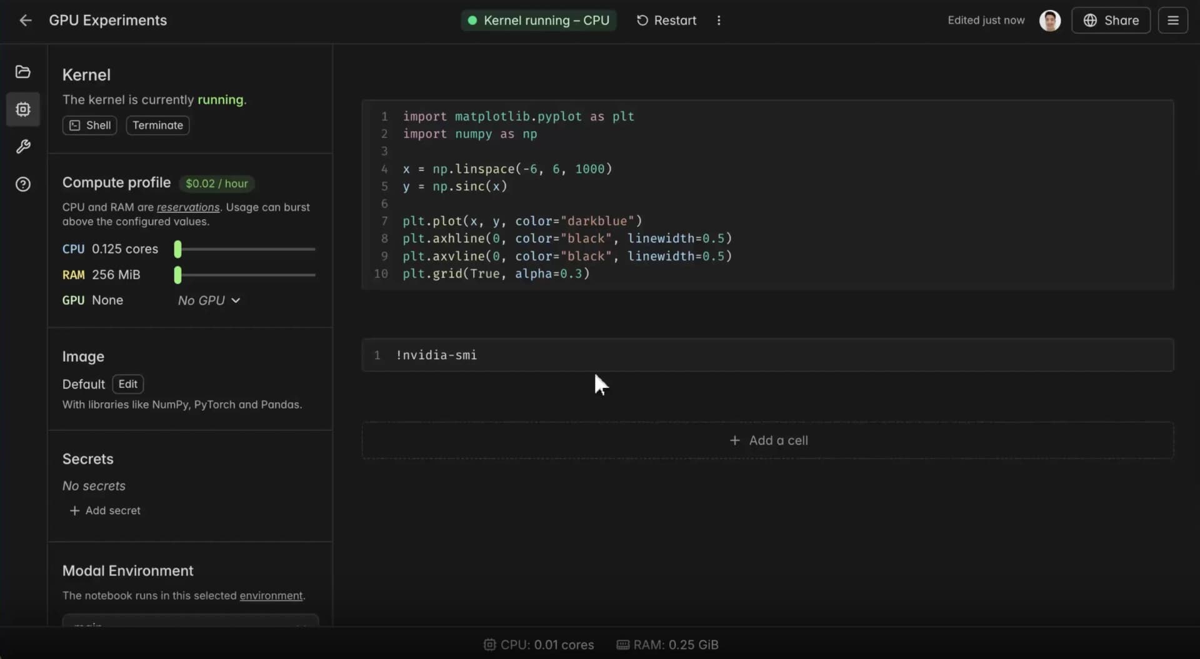Click the back arrow icon
The image size is (1200, 659).
25,21
